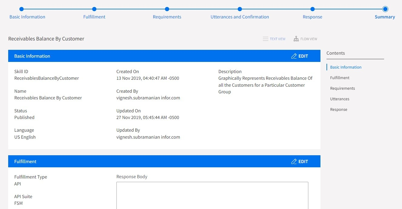Click the Summary step label
The height and width of the screenshot is (209, 402).
385,17
